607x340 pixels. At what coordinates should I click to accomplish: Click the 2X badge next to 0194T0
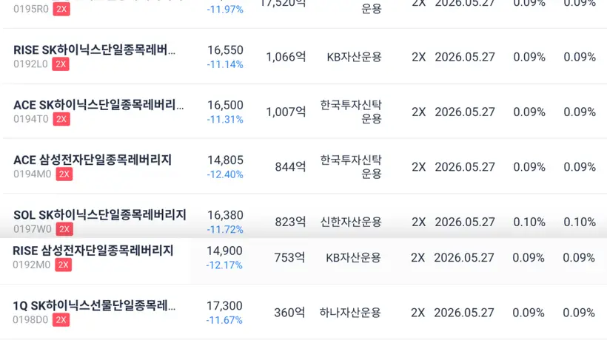pos(61,119)
